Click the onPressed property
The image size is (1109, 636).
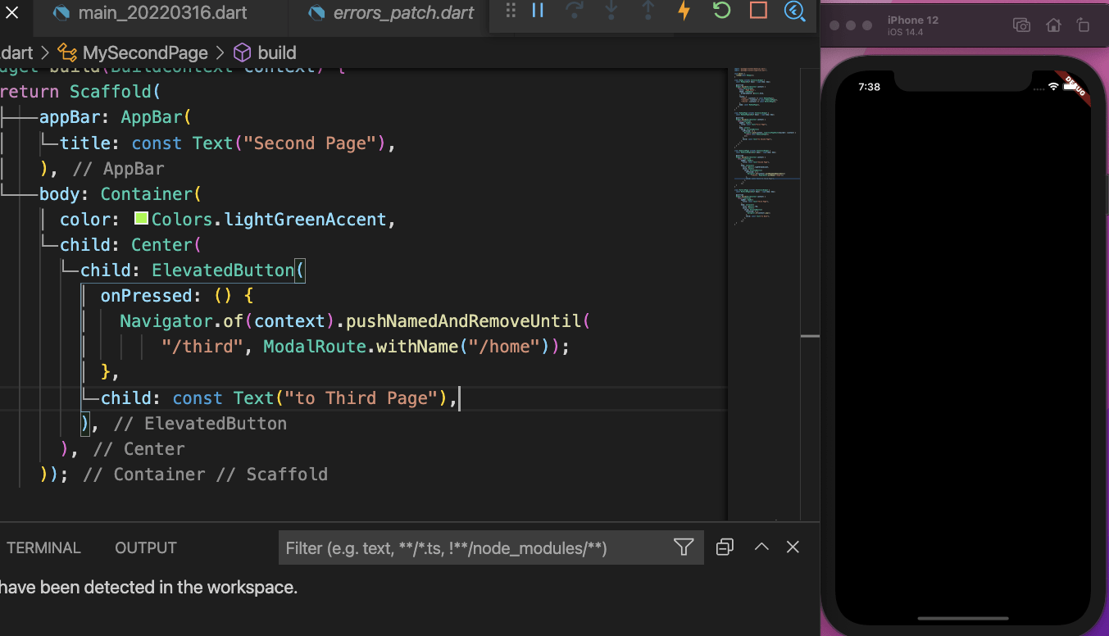(x=146, y=296)
